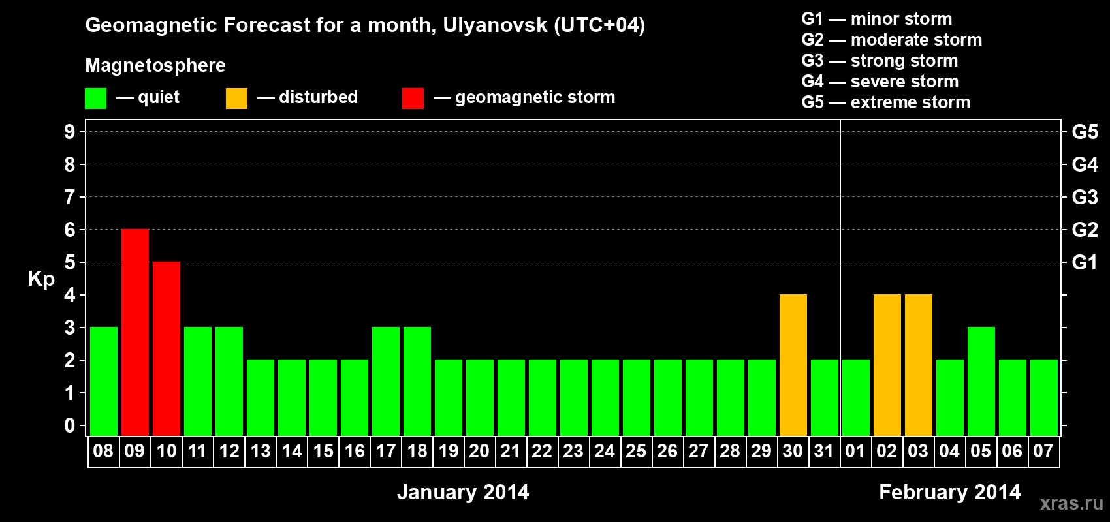The height and width of the screenshot is (522, 1110).
Task: Click the date label 26
Action: pyautogui.click(x=667, y=451)
